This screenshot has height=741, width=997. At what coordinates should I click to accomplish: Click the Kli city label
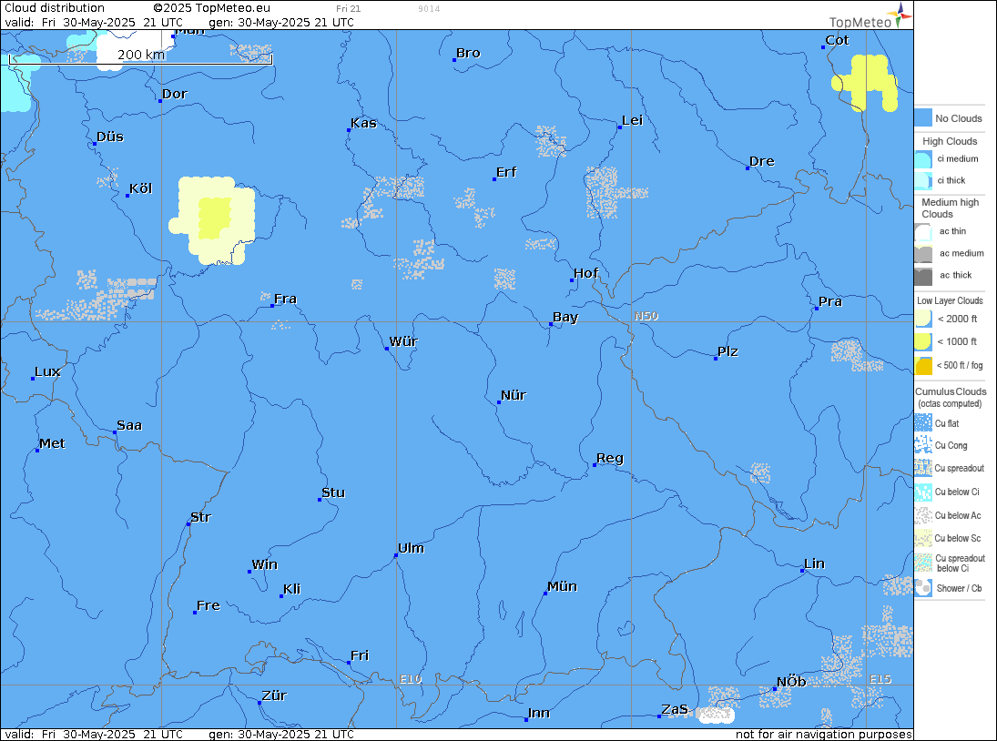(292, 589)
